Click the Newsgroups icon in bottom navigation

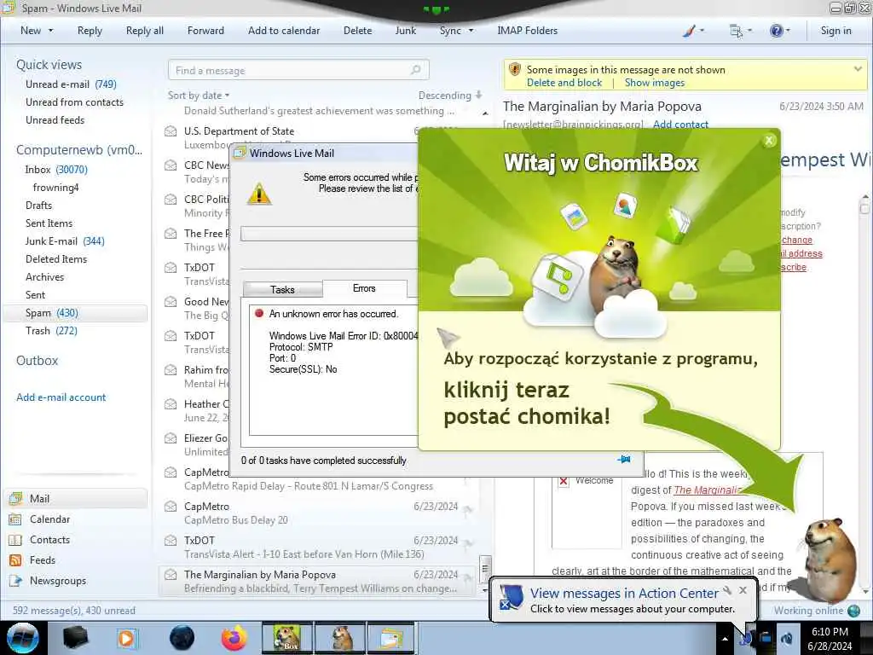point(15,581)
